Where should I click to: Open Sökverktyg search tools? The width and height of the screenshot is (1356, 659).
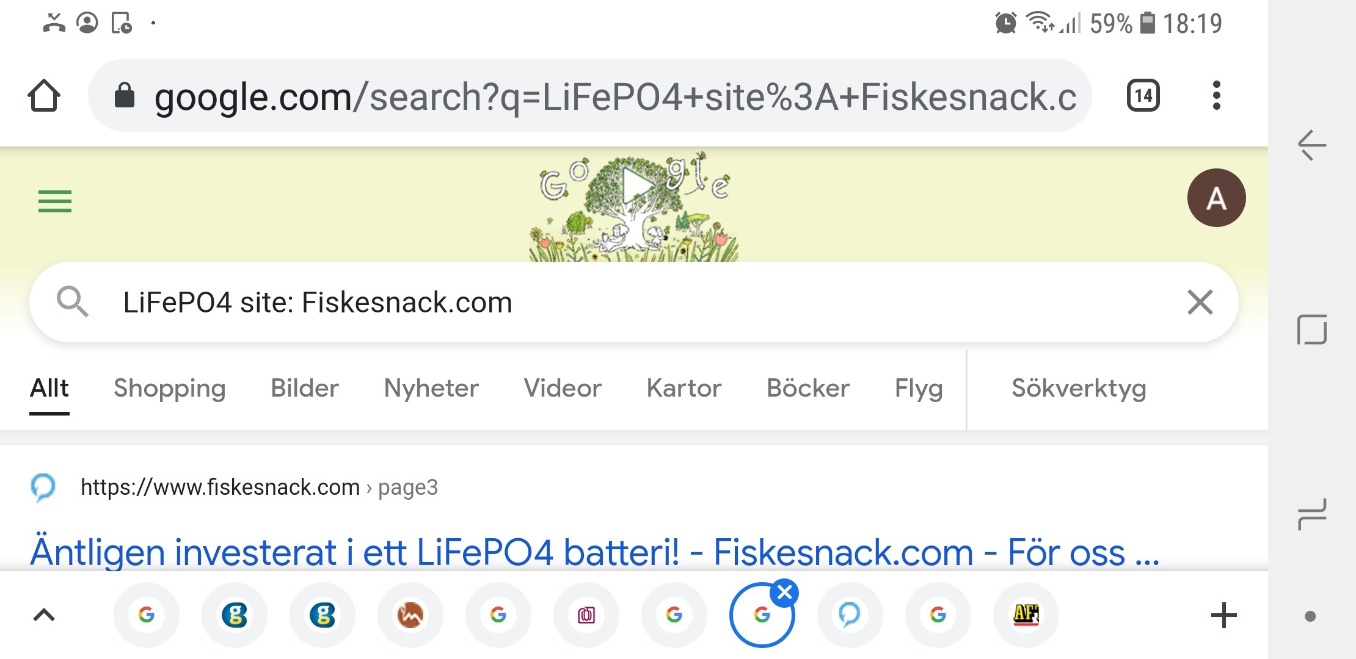(x=1078, y=389)
